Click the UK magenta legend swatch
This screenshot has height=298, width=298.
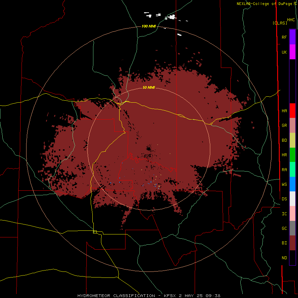click(292, 52)
